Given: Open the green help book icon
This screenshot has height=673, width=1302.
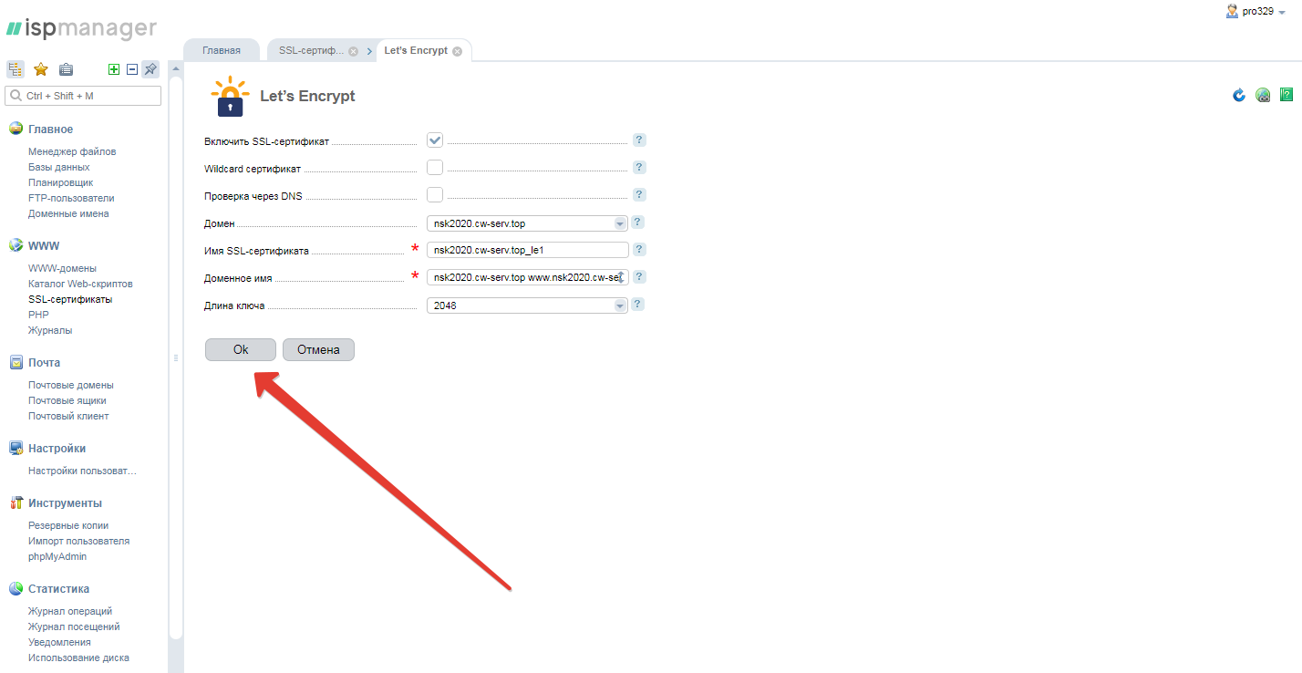Looking at the screenshot, I should point(1286,95).
